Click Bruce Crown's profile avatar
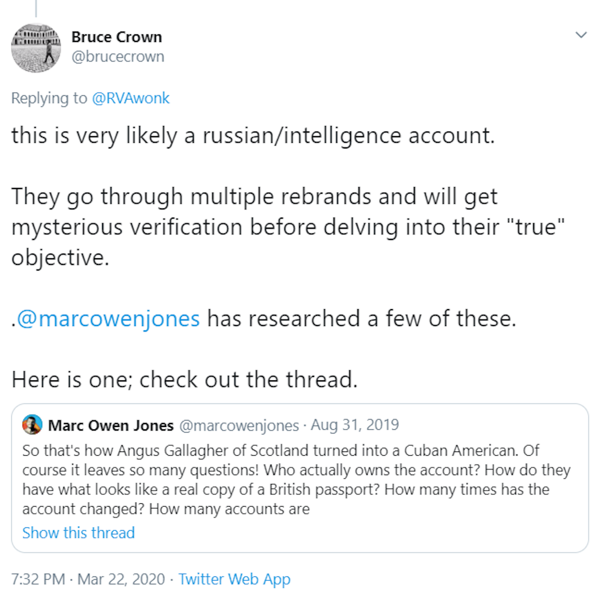 point(36,48)
